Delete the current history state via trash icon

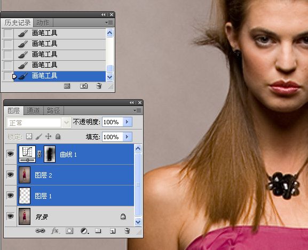pos(99,86)
